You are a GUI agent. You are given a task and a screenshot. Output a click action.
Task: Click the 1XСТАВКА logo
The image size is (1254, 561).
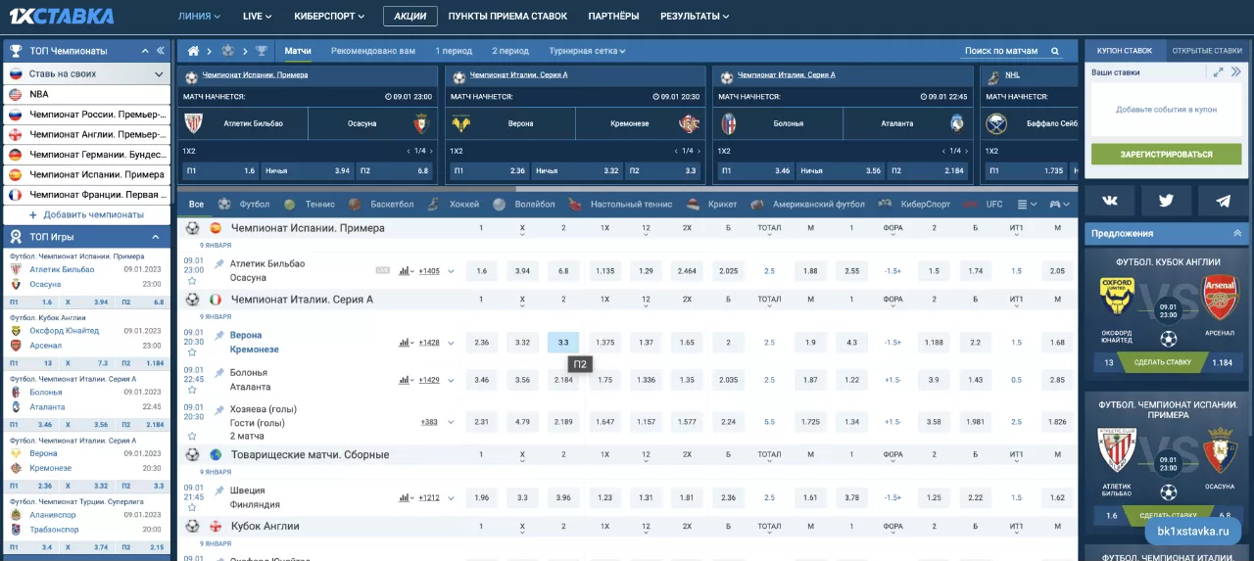click(x=62, y=16)
